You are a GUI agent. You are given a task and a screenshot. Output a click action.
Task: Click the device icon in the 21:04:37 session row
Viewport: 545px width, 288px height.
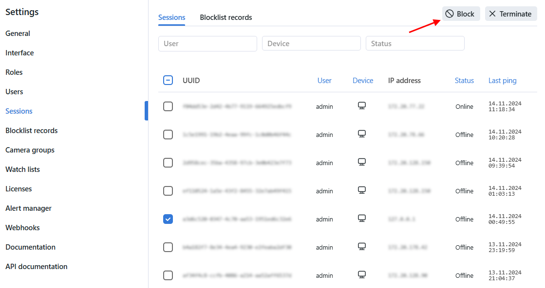(x=362, y=275)
